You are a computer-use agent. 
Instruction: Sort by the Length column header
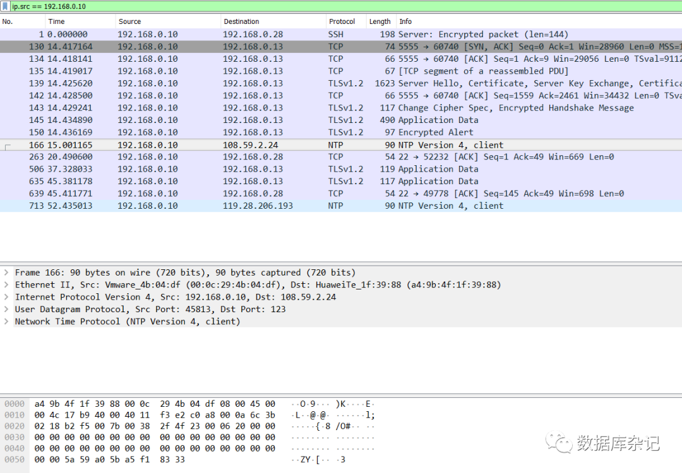[381, 21]
